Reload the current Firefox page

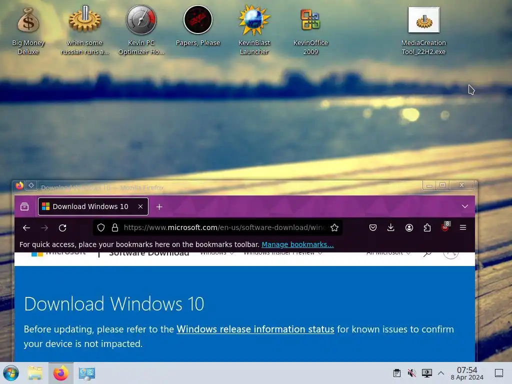[62, 227]
